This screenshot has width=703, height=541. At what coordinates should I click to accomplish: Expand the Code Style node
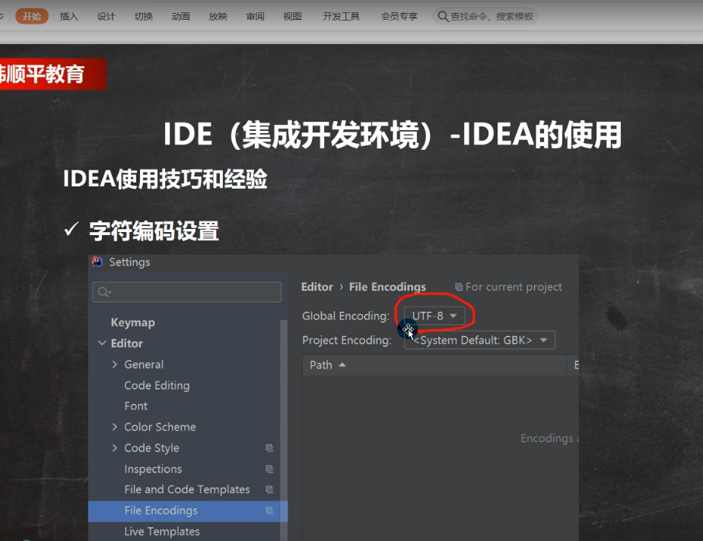(115, 447)
